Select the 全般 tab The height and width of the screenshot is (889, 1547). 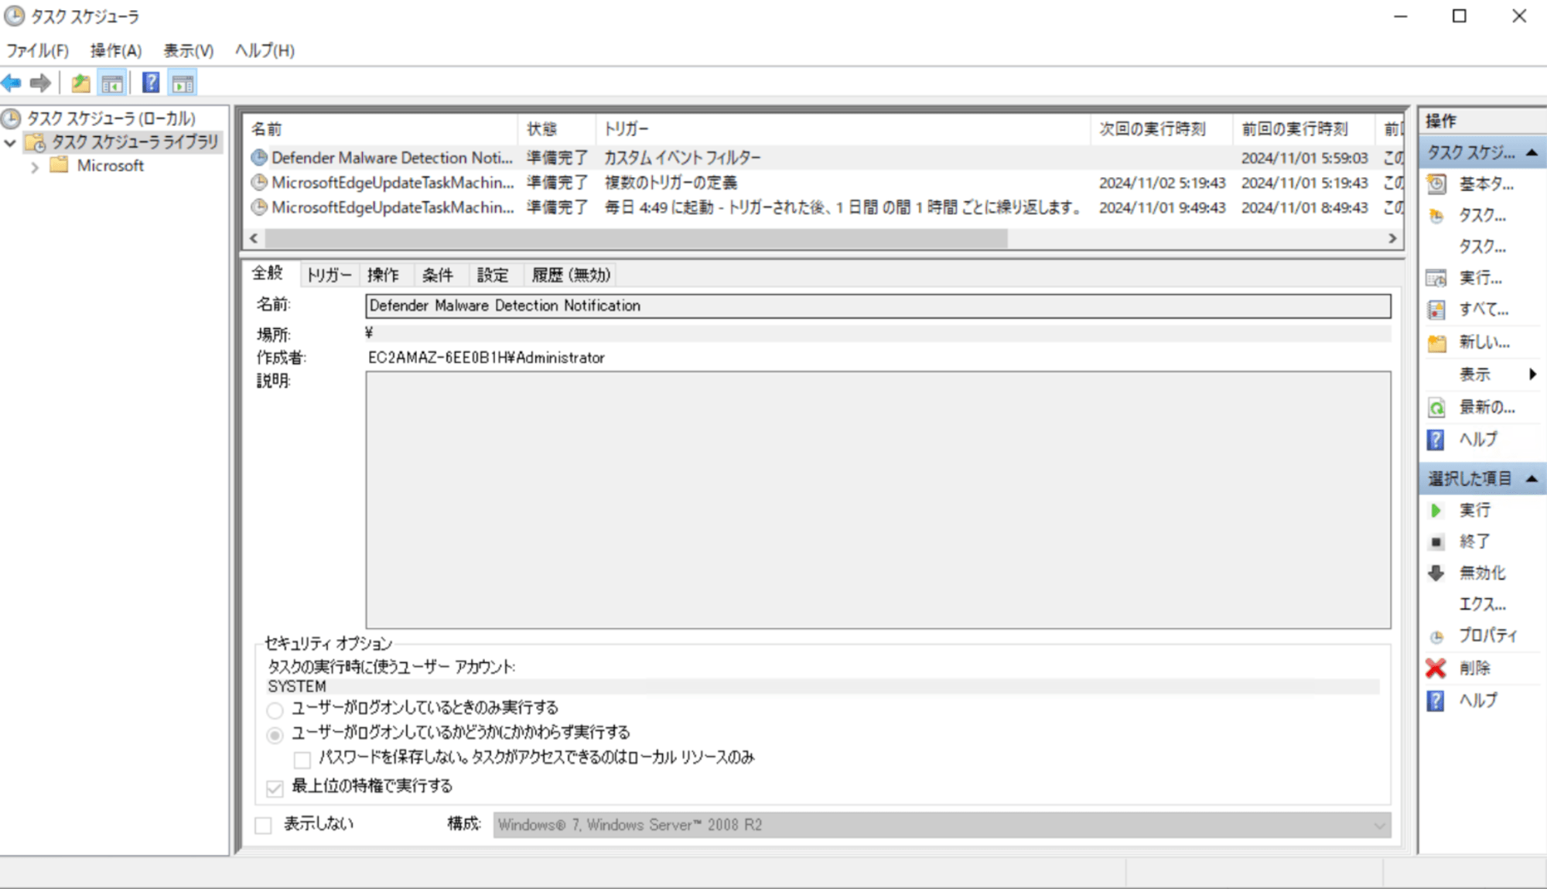[x=268, y=273]
